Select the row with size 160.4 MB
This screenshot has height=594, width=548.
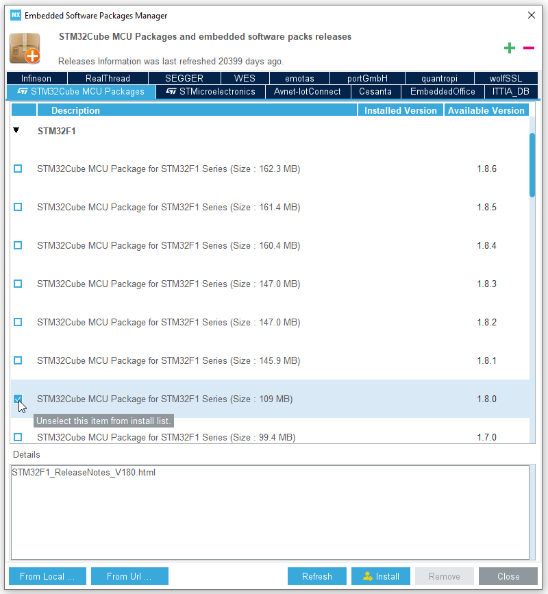tap(270, 245)
